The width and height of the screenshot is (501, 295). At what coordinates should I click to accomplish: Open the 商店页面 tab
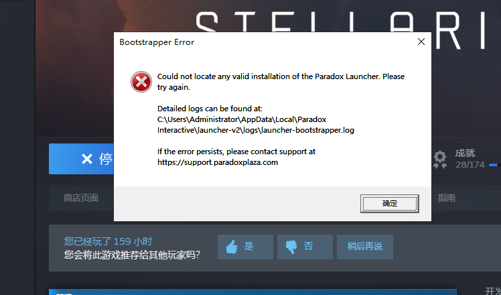pyautogui.click(x=81, y=198)
